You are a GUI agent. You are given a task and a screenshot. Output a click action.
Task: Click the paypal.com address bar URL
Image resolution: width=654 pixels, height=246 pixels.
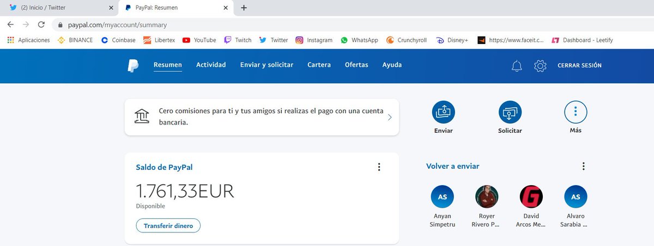pos(117,25)
